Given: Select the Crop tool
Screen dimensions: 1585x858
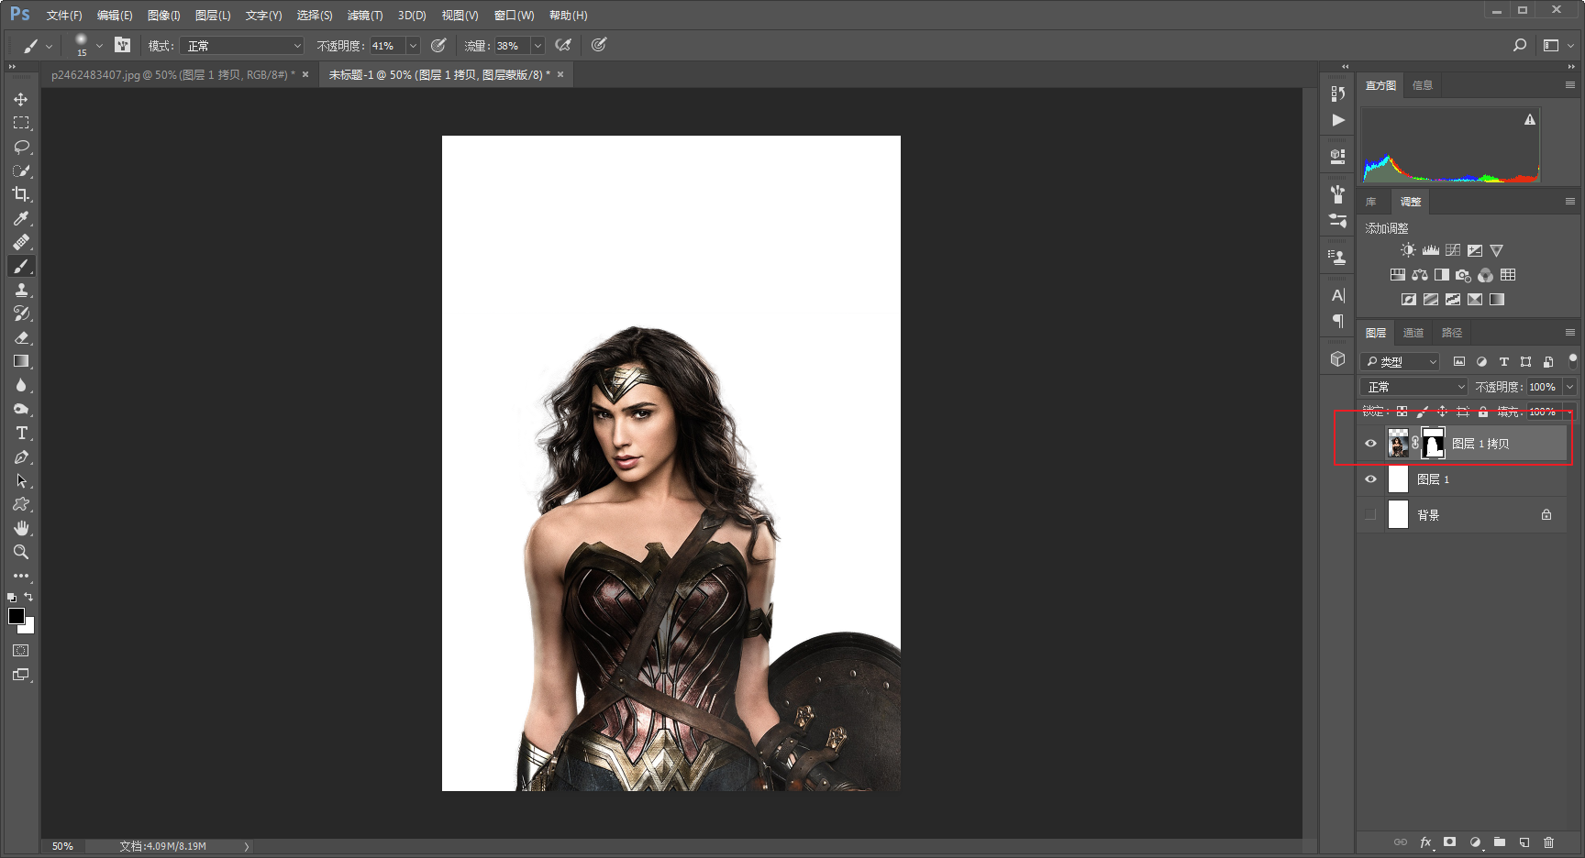Looking at the screenshot, I should pyautogui.click(x=21, y=194).
